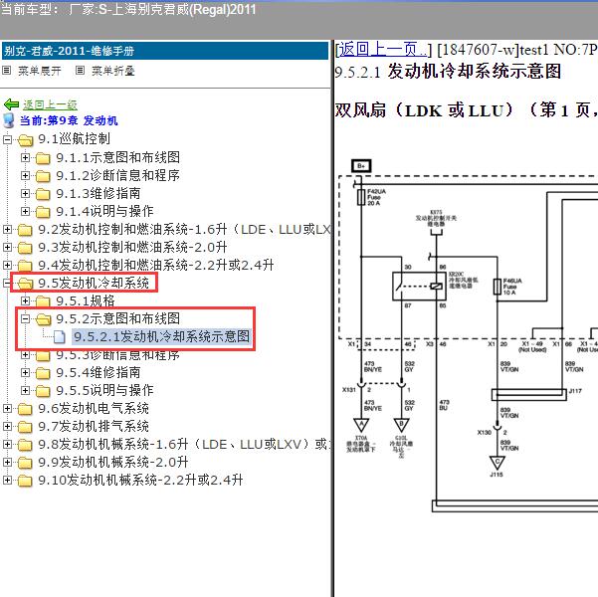Click the folder icon of 9.9发动机机械系统-2.0升
Viewport: 598px width, 597px height.
[25, 463]
